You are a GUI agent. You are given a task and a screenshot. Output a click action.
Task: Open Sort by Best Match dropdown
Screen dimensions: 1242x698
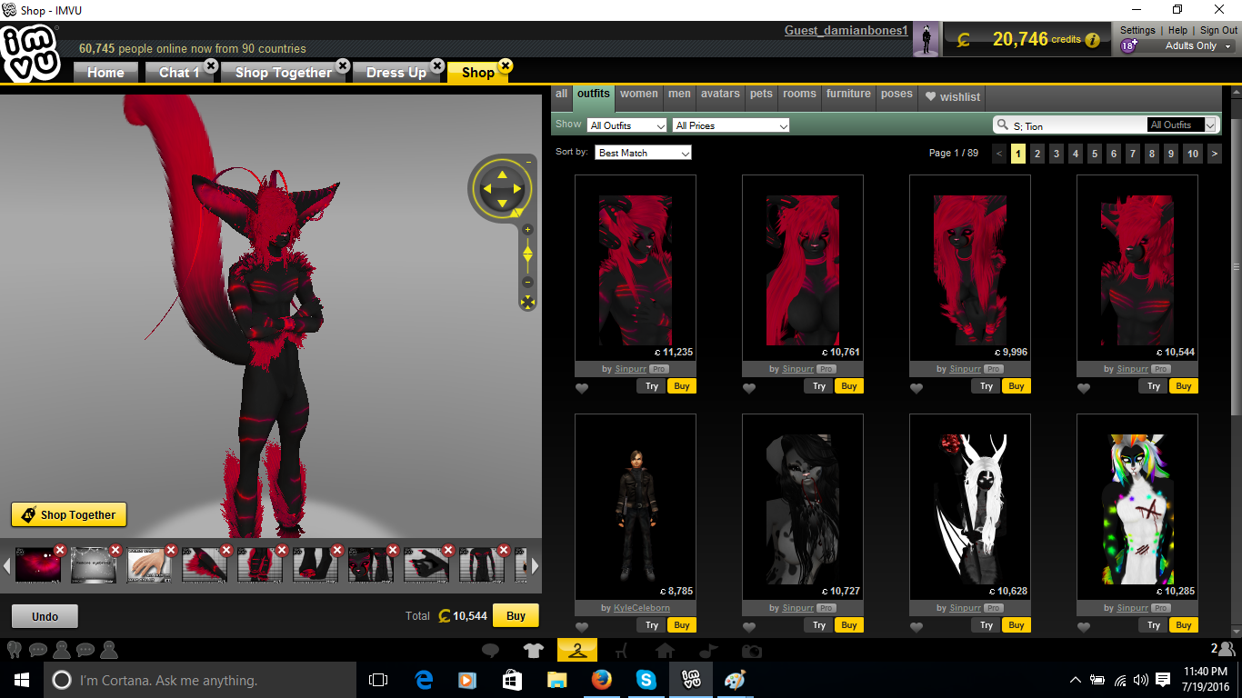pos(644,153)
